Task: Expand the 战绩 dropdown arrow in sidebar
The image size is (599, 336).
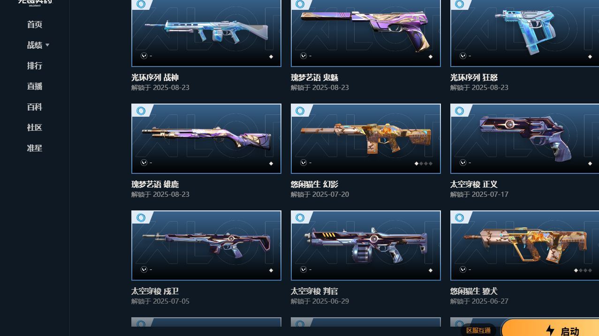Action: pyautogui.click(x=47, y=45)
